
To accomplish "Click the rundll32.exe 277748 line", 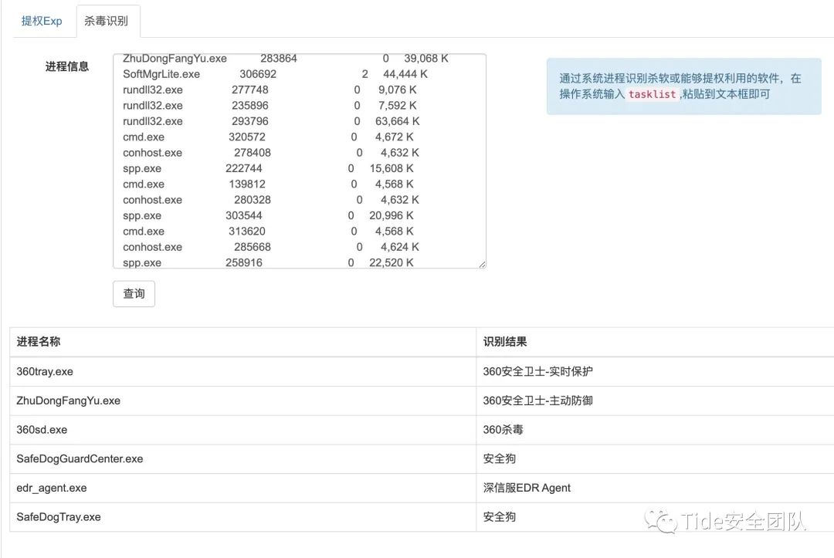I will (x=270, y=90).
